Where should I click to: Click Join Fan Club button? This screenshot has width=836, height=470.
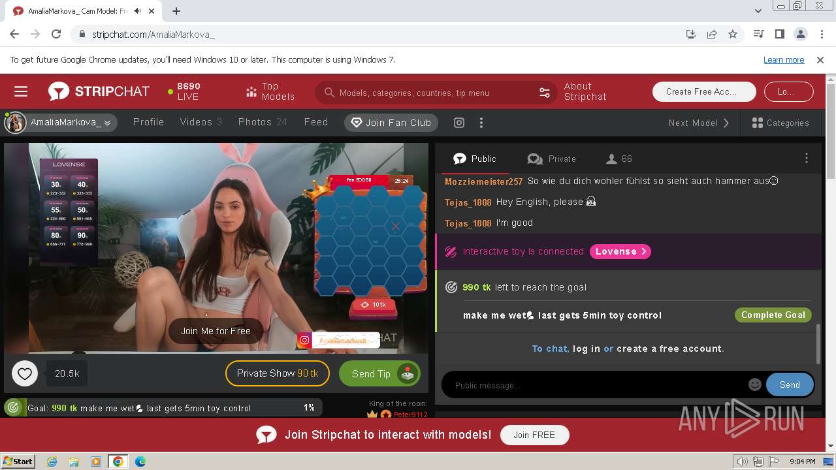click(391, 123)
